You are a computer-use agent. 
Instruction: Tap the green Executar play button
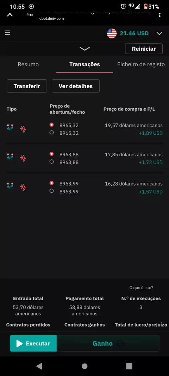tap(33, 344)
